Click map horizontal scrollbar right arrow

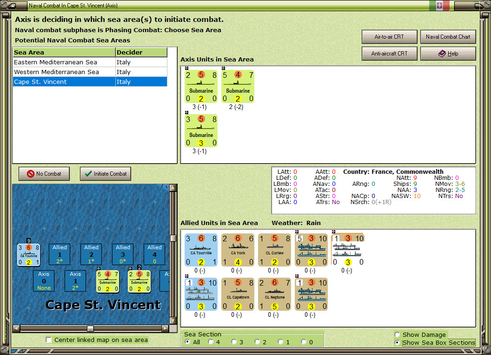pyautogui.click(x=166, y=328)
